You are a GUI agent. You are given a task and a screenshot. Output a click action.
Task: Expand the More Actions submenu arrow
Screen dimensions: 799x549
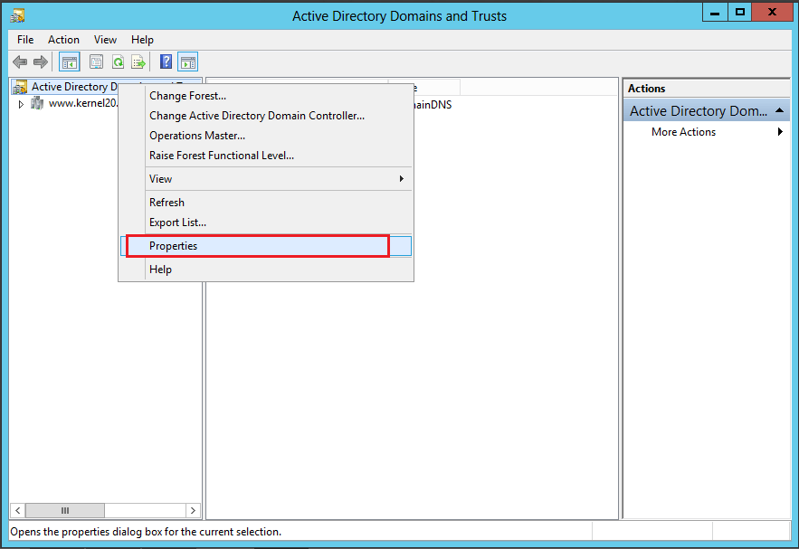click(x=780, y=132)
